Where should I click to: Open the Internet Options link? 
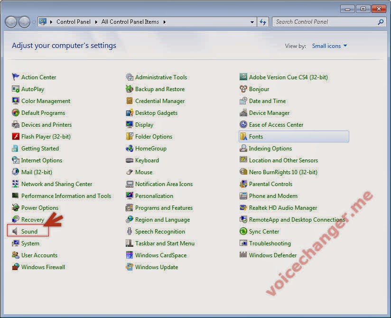tap(42, 160)
